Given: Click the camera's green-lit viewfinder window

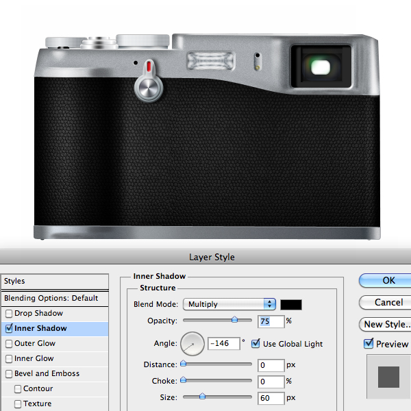Looking at the screenshot, I should click(321, 67).
